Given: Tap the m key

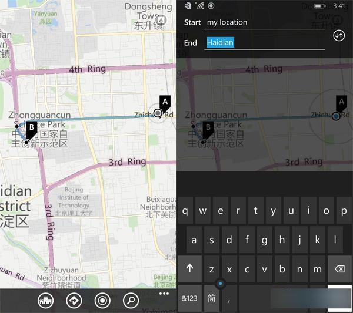Looking at the screenshot, I should tap(318, 269).
